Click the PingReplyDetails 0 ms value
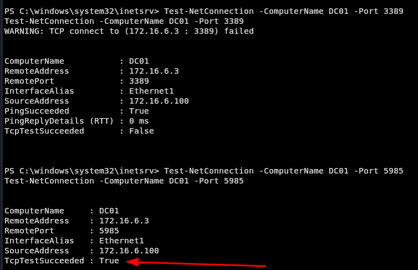Viewport: 418px width, 270px height. [x=139, y=121]
